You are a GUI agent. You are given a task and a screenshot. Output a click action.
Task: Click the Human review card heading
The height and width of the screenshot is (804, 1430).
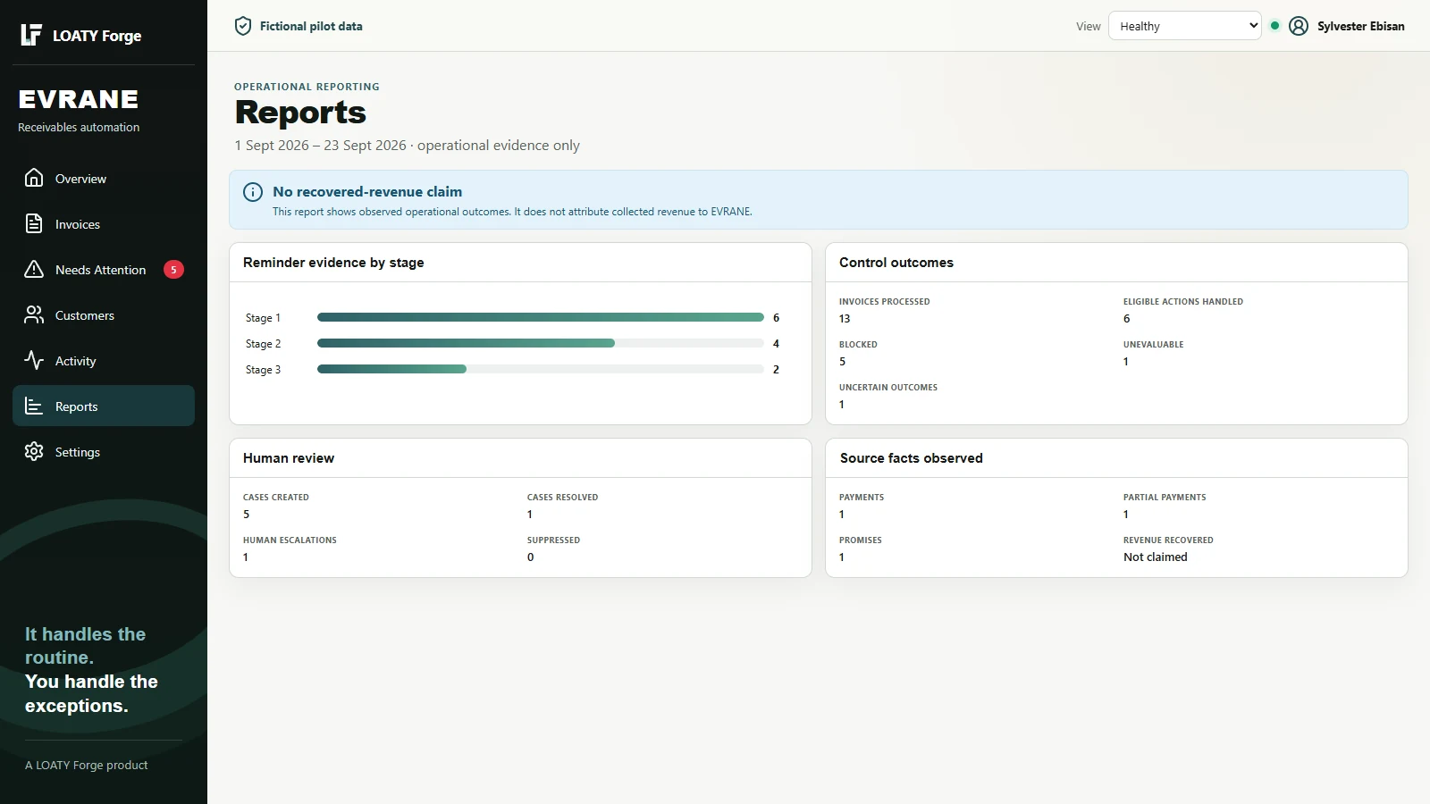289,457
